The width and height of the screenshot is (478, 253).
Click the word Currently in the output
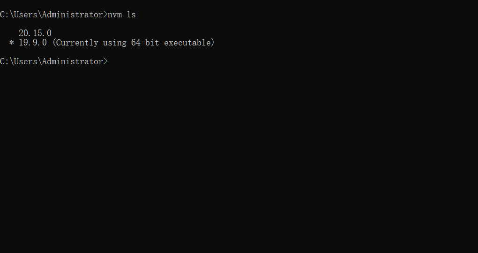click(x=77, y=43)
